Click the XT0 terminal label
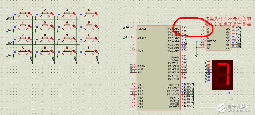 (126, 27)
